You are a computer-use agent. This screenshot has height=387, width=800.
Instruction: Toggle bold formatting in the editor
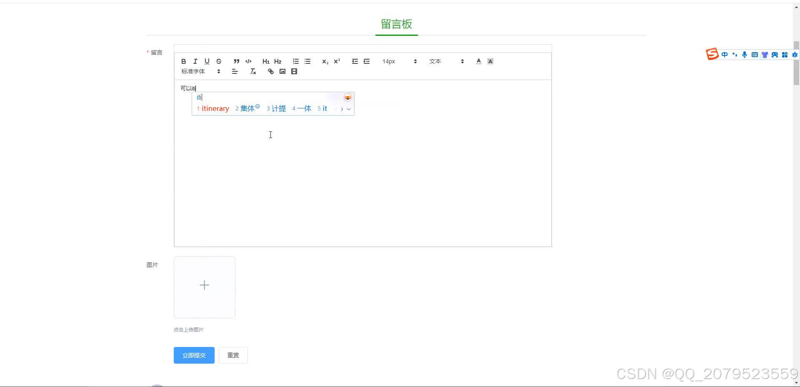point(183,61)
